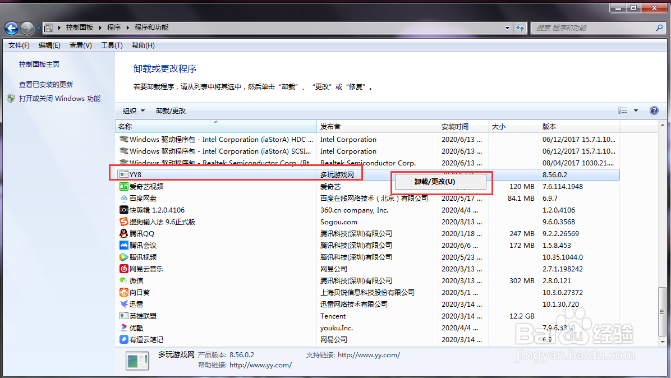Click the 支持链接 http://www.yy.com/ link
Viewport: 671px width, 378px height.
(x=369, y=355)
